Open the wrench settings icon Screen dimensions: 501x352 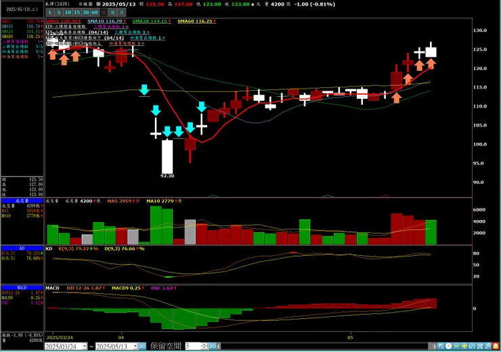coord(487,347)
